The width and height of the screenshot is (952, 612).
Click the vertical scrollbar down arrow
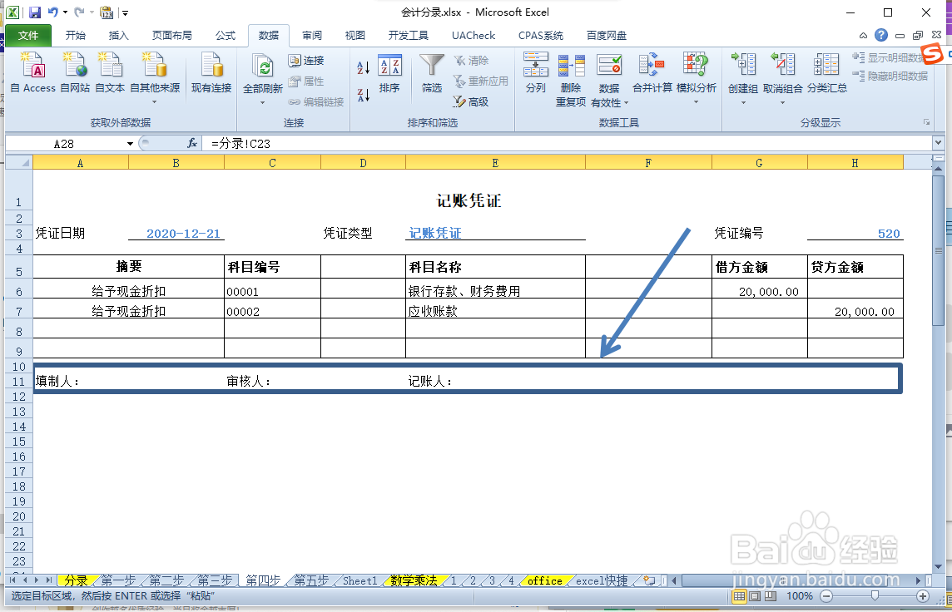point(939,566)
